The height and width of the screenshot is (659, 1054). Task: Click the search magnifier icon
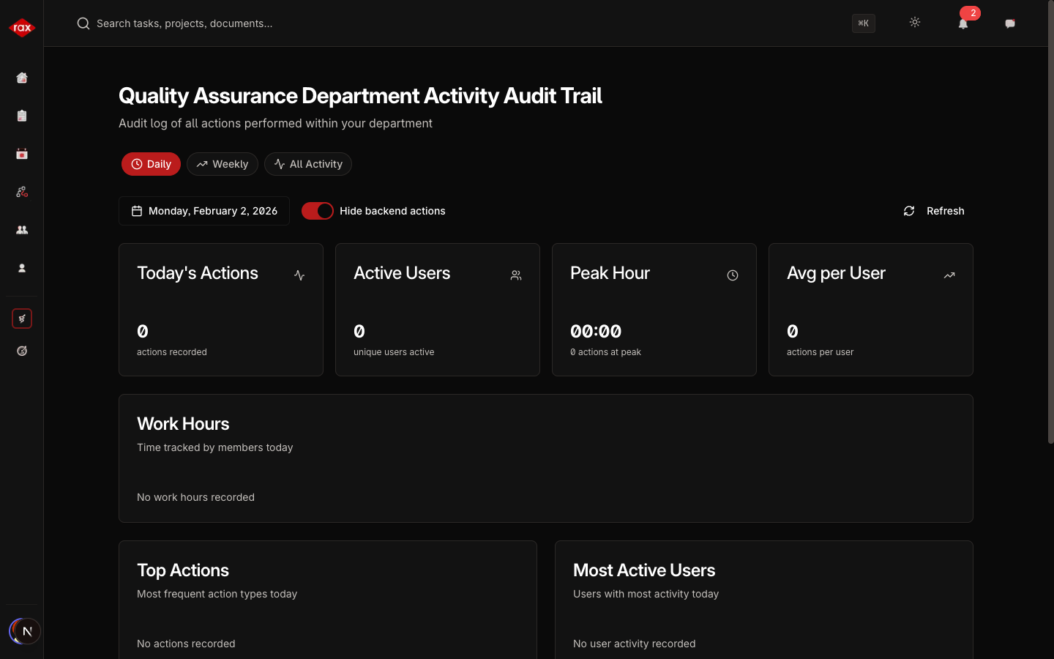point(83,23)
